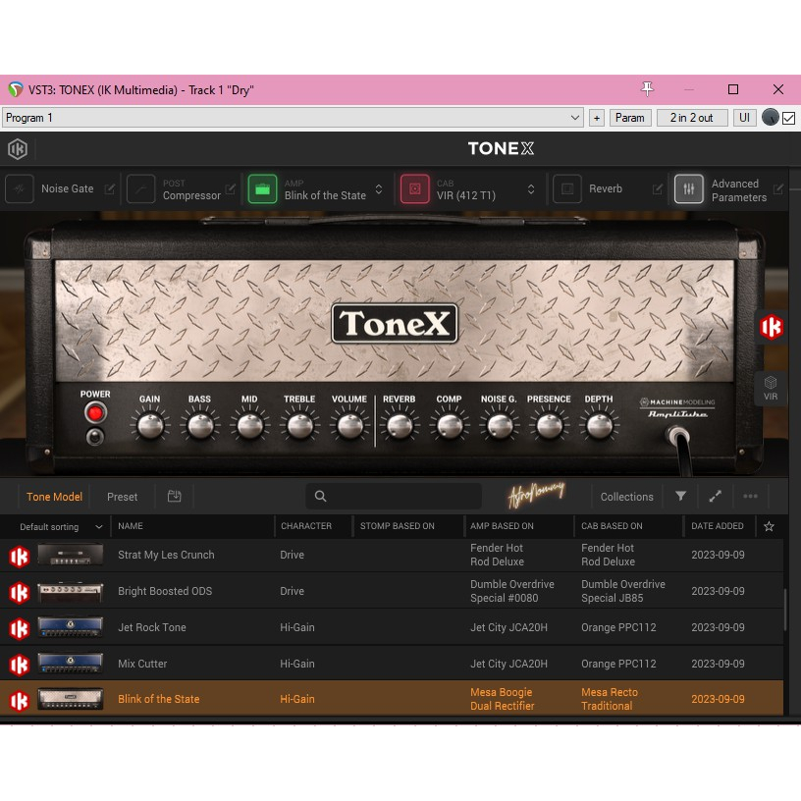This screenshot has height=801, width=801.
Task: Select the Mix Cutter model
Action: 392,664
